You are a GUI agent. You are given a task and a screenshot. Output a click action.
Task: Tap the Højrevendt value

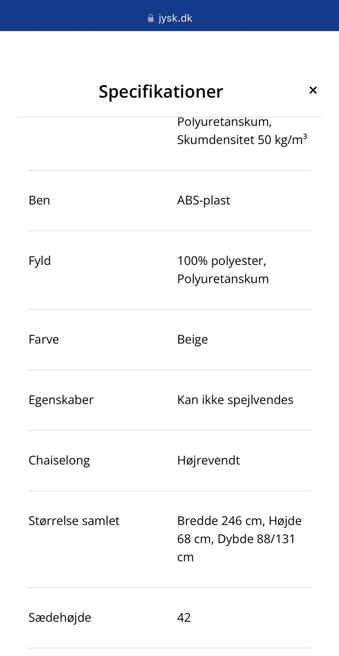(x=209, y=460)
